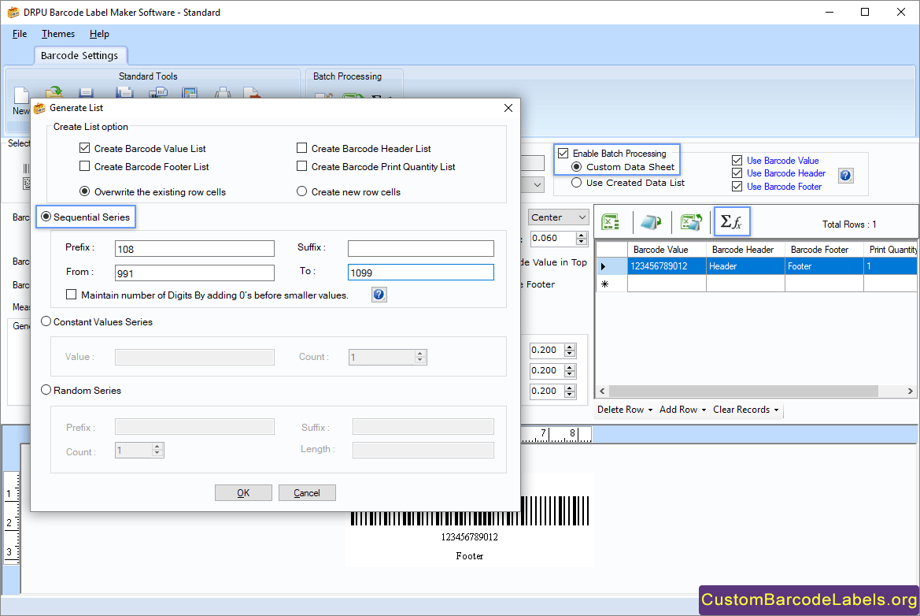
Task: Click Cancel in Generate List dialog
Action: point(307,492)
